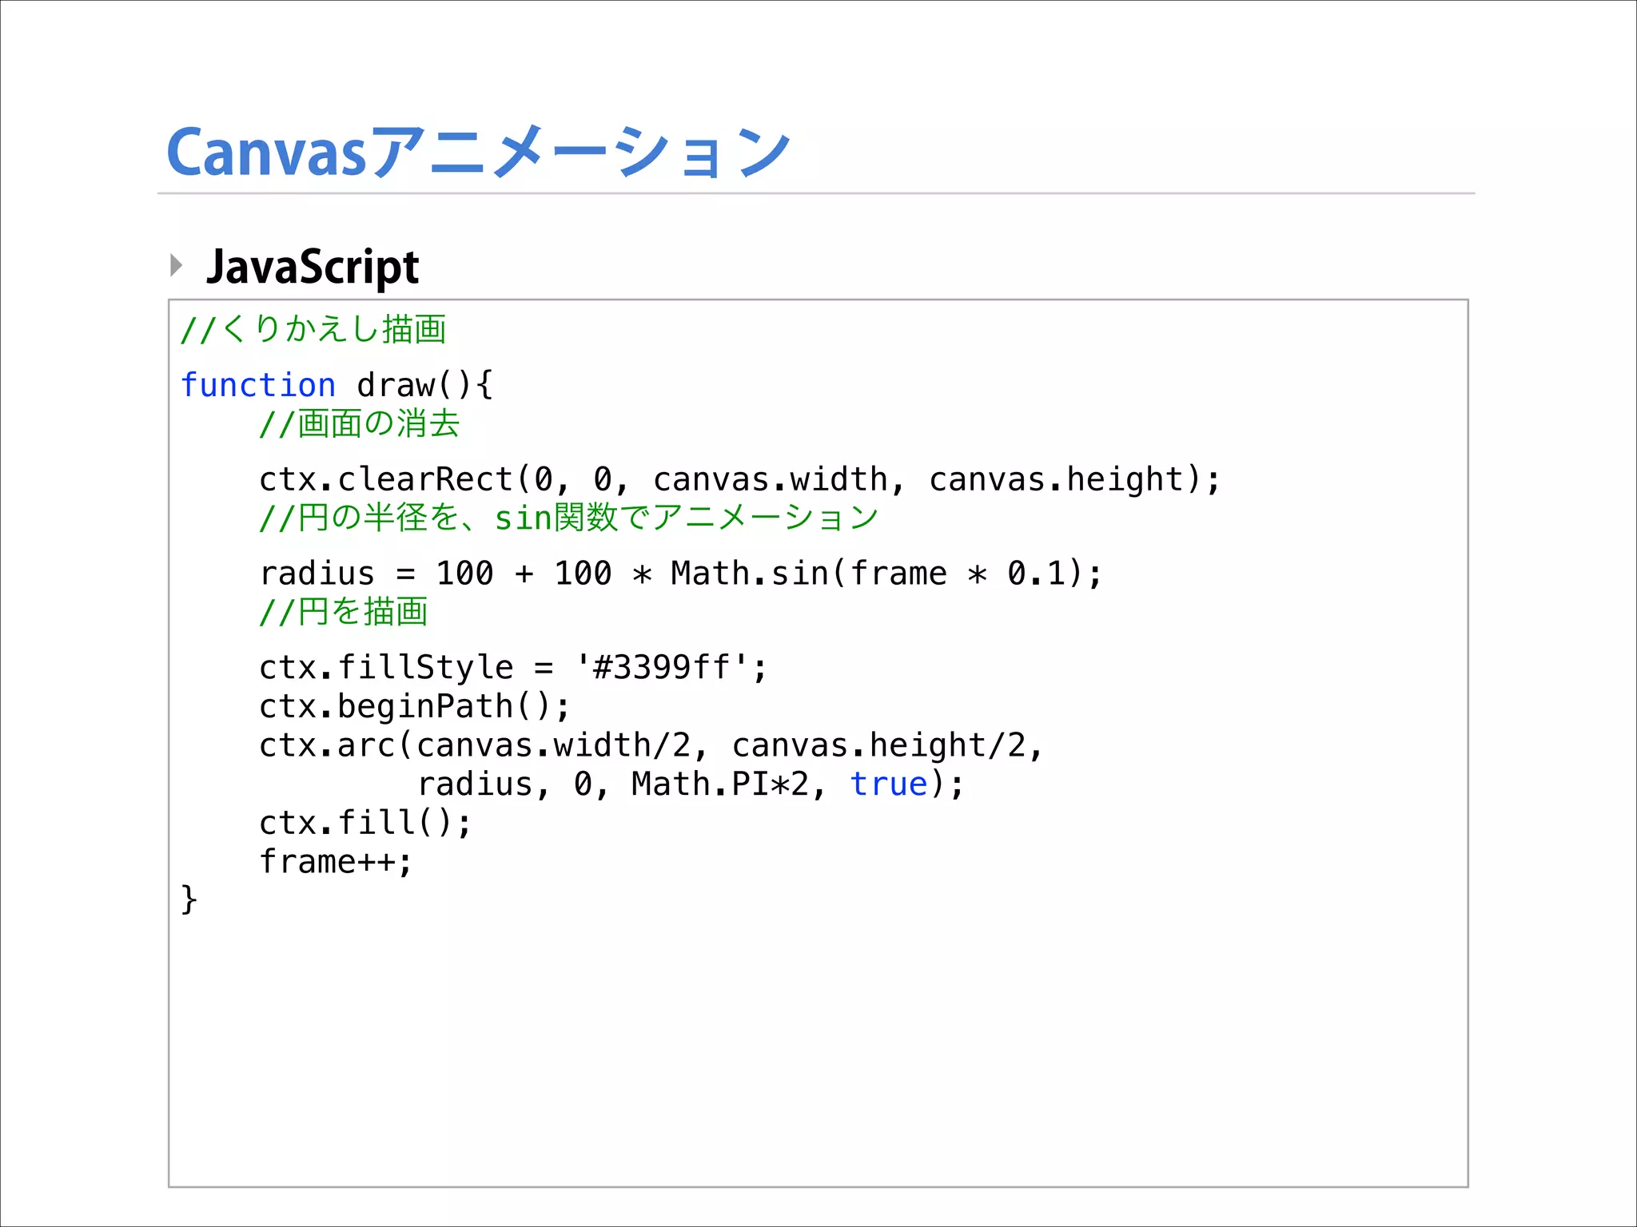Click the triangle bullet beside JavaScript
1637x1227 pixels.
pos(177,265)
